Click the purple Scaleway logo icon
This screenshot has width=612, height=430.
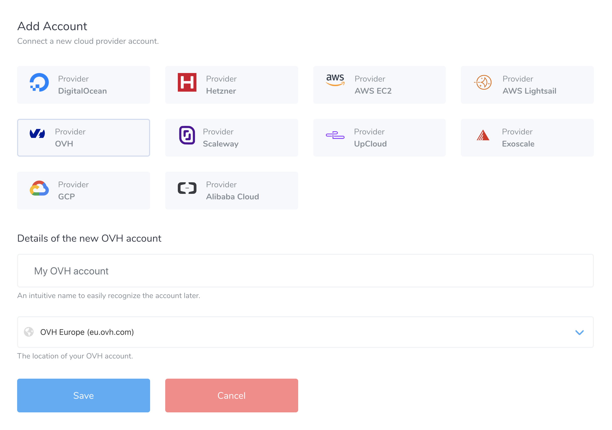click(187, 135)
